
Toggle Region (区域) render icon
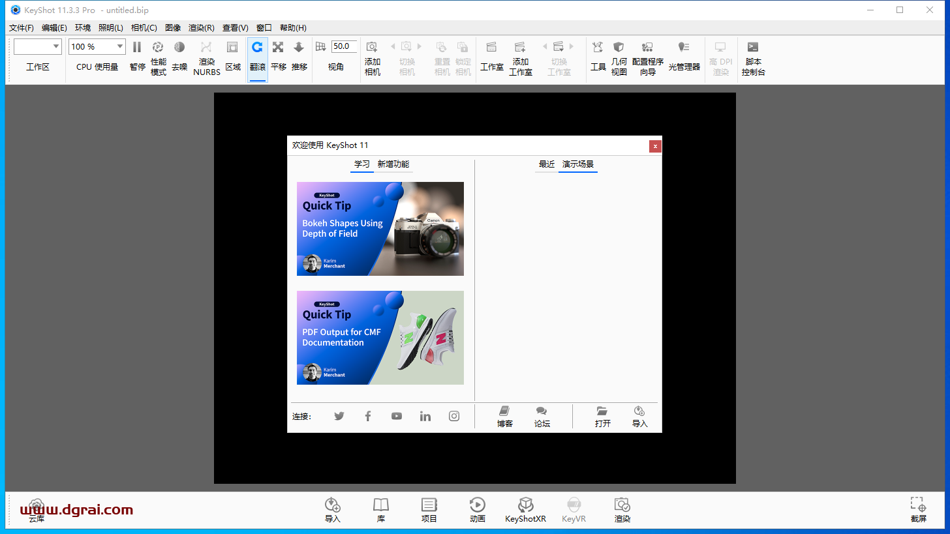point(232,48)
